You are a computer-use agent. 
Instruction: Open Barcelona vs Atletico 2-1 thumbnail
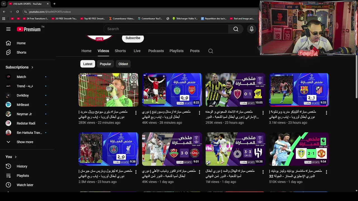299,90
